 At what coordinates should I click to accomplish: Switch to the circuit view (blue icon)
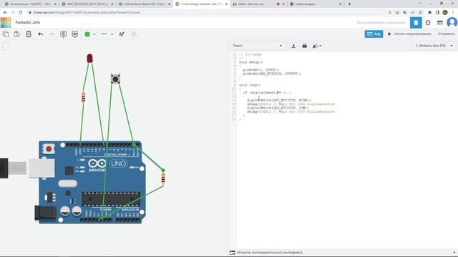(x=416, y=22)
